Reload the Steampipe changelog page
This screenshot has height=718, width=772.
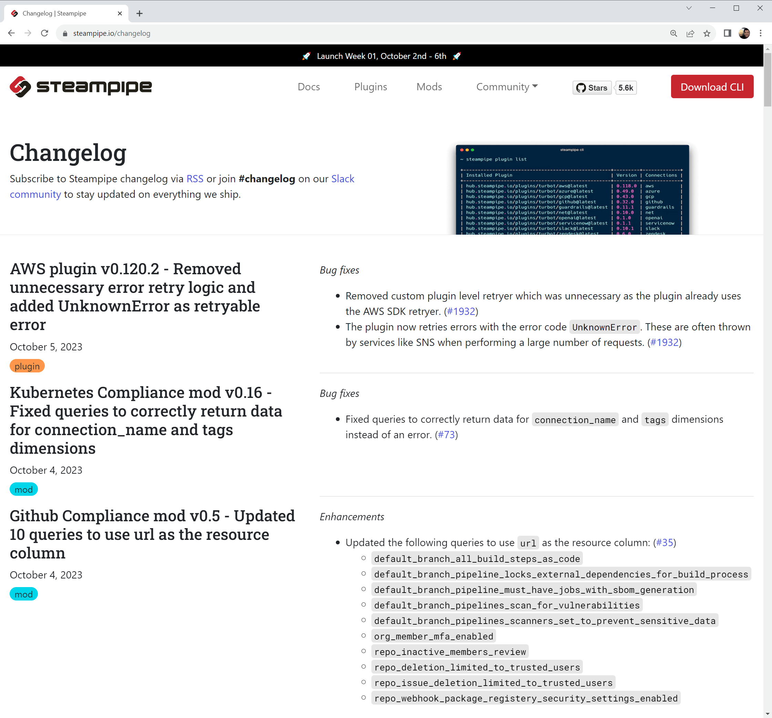[45, 33]
